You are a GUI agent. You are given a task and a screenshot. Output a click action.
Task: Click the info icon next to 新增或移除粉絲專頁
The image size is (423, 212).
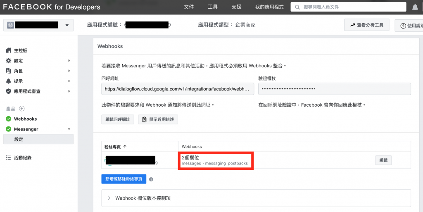click(x=151, y=179)
